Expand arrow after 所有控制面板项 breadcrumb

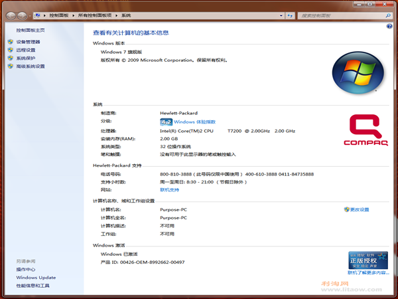coord(116,15)
